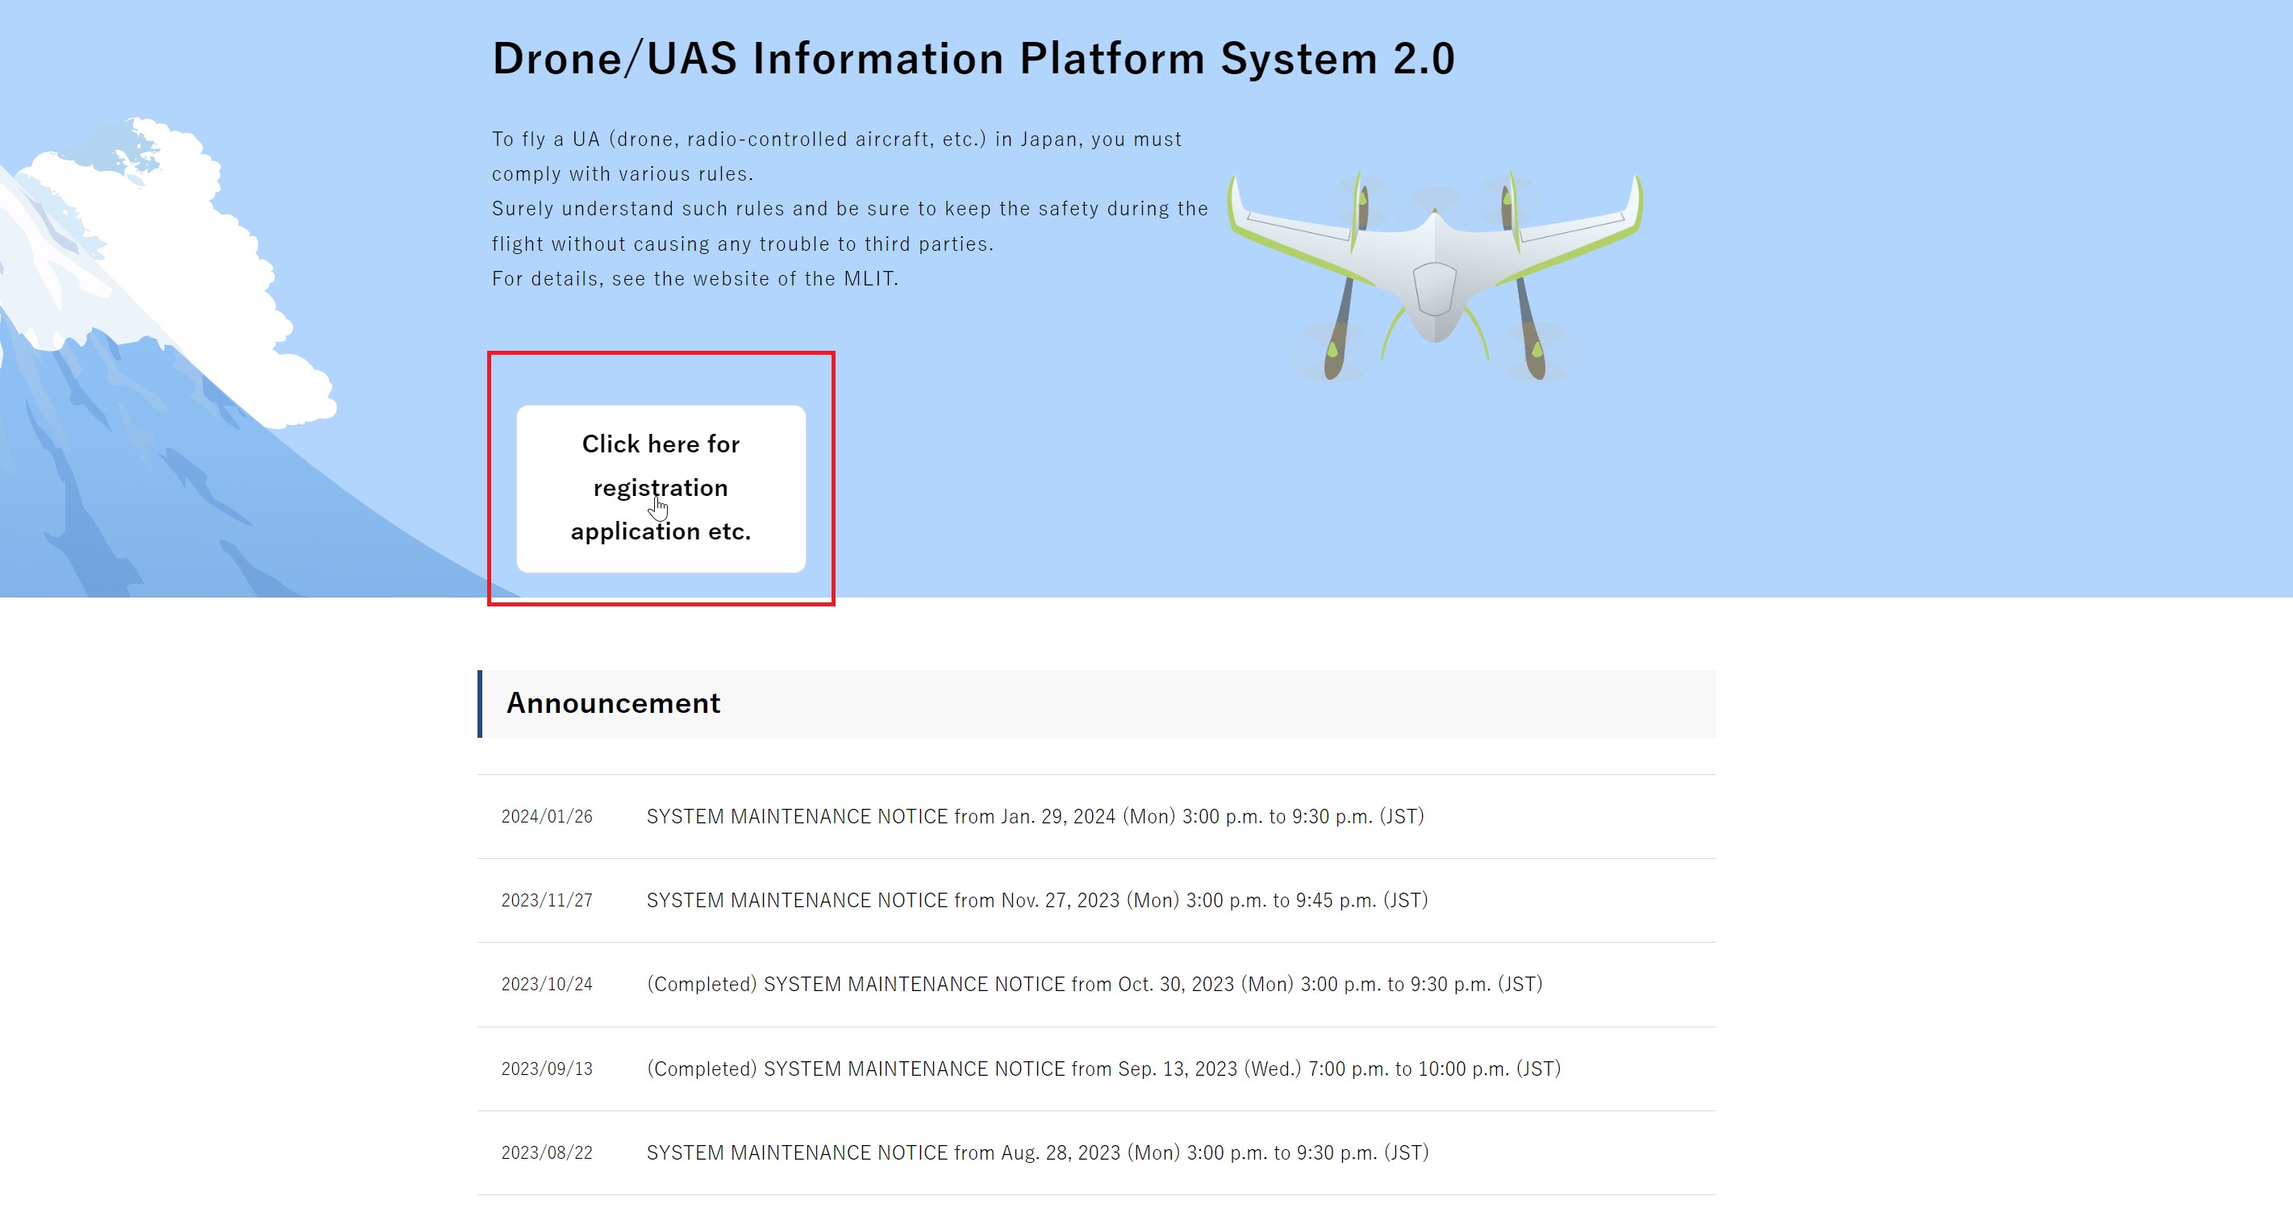Click the 'flight without causing any trouble' line
Screen dimensions: 2293x1208
(741, 244)
